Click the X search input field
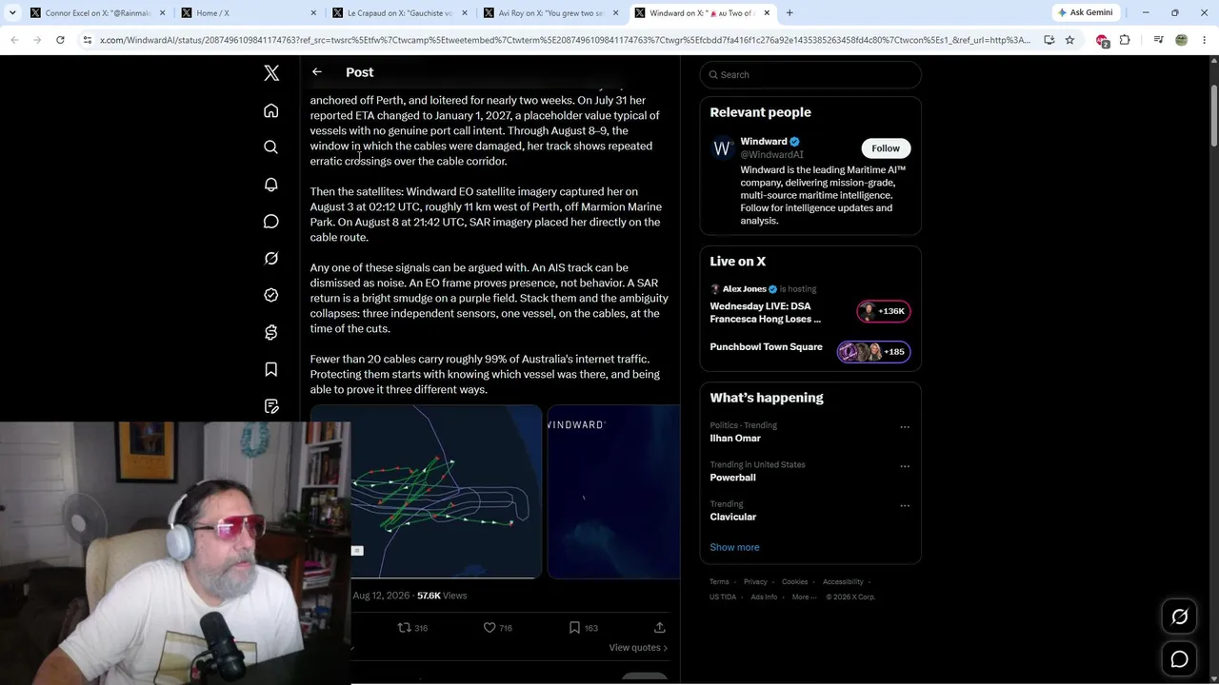Image resolution: width=1219 pixels, height=685 pixels. [x=810, y=74]
